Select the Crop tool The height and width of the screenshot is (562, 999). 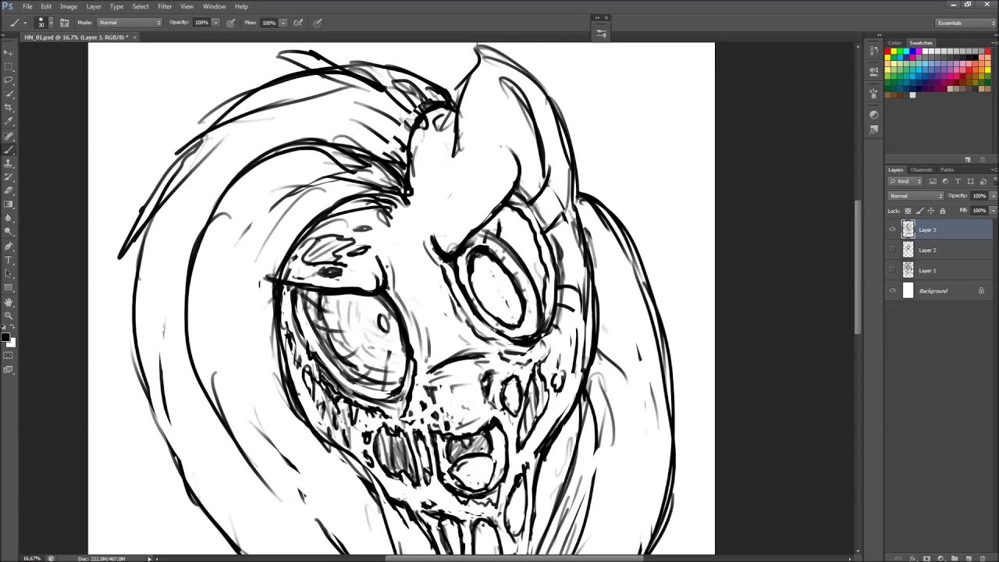tap(9, 107)
